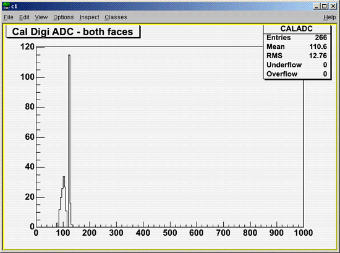Open the Help menu

(x=329, y=17)
